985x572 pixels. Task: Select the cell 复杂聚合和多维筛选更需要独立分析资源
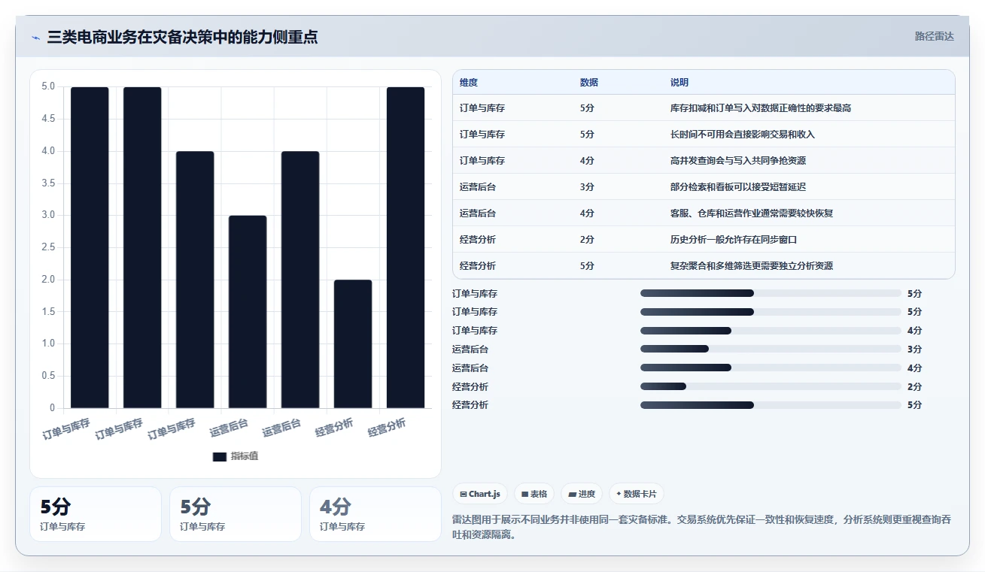click(x=752, y=266)
